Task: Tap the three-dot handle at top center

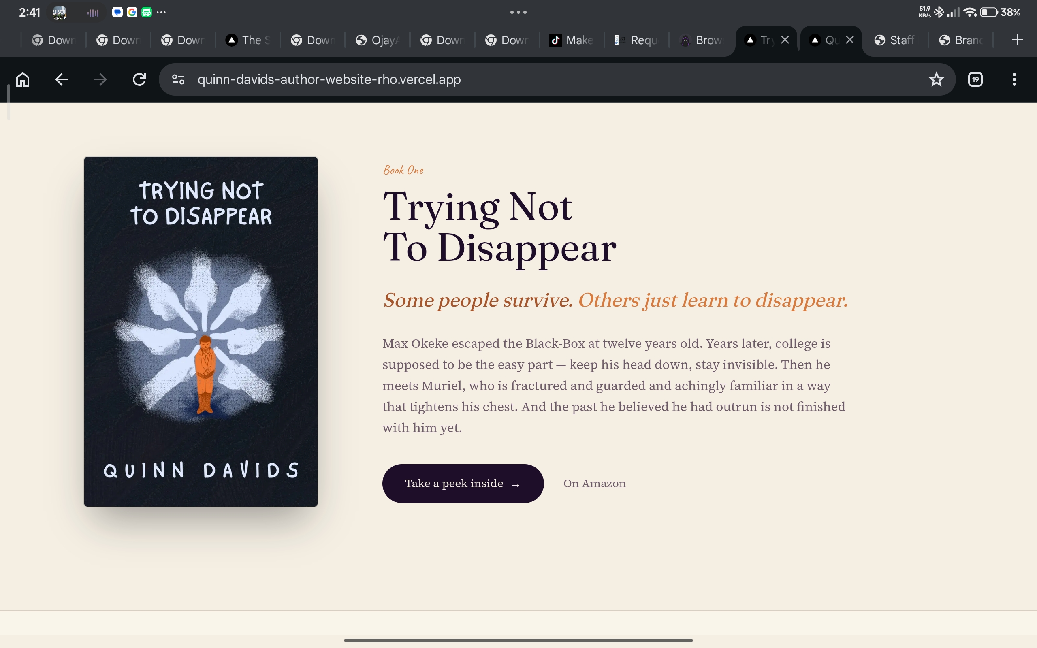Action: click(518, 12)
